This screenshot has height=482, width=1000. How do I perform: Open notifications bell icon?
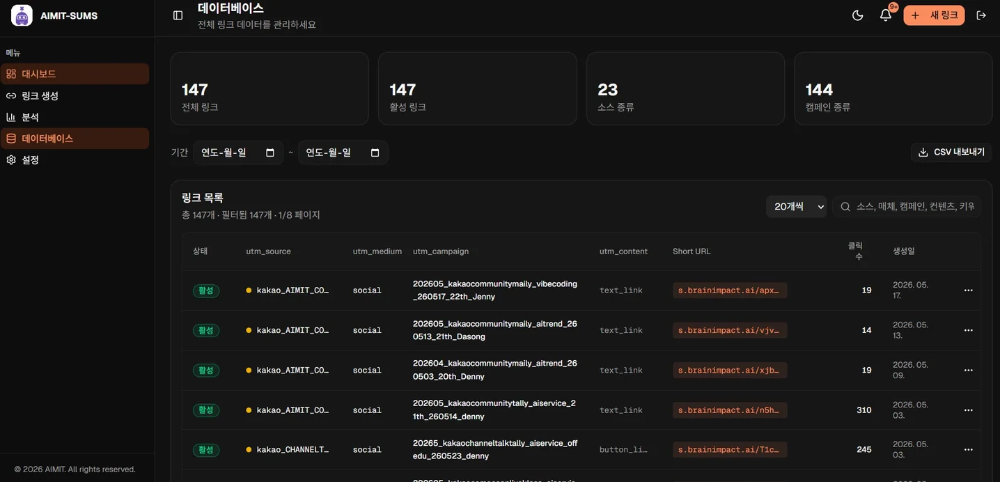tap(886, 15)
